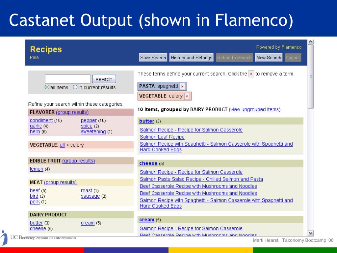The width and height of the screenshot is (337, 253).
Task: Open first Beef Casserole Recipe under cheese
Action: pyautogui.click(x=198, y=186)
